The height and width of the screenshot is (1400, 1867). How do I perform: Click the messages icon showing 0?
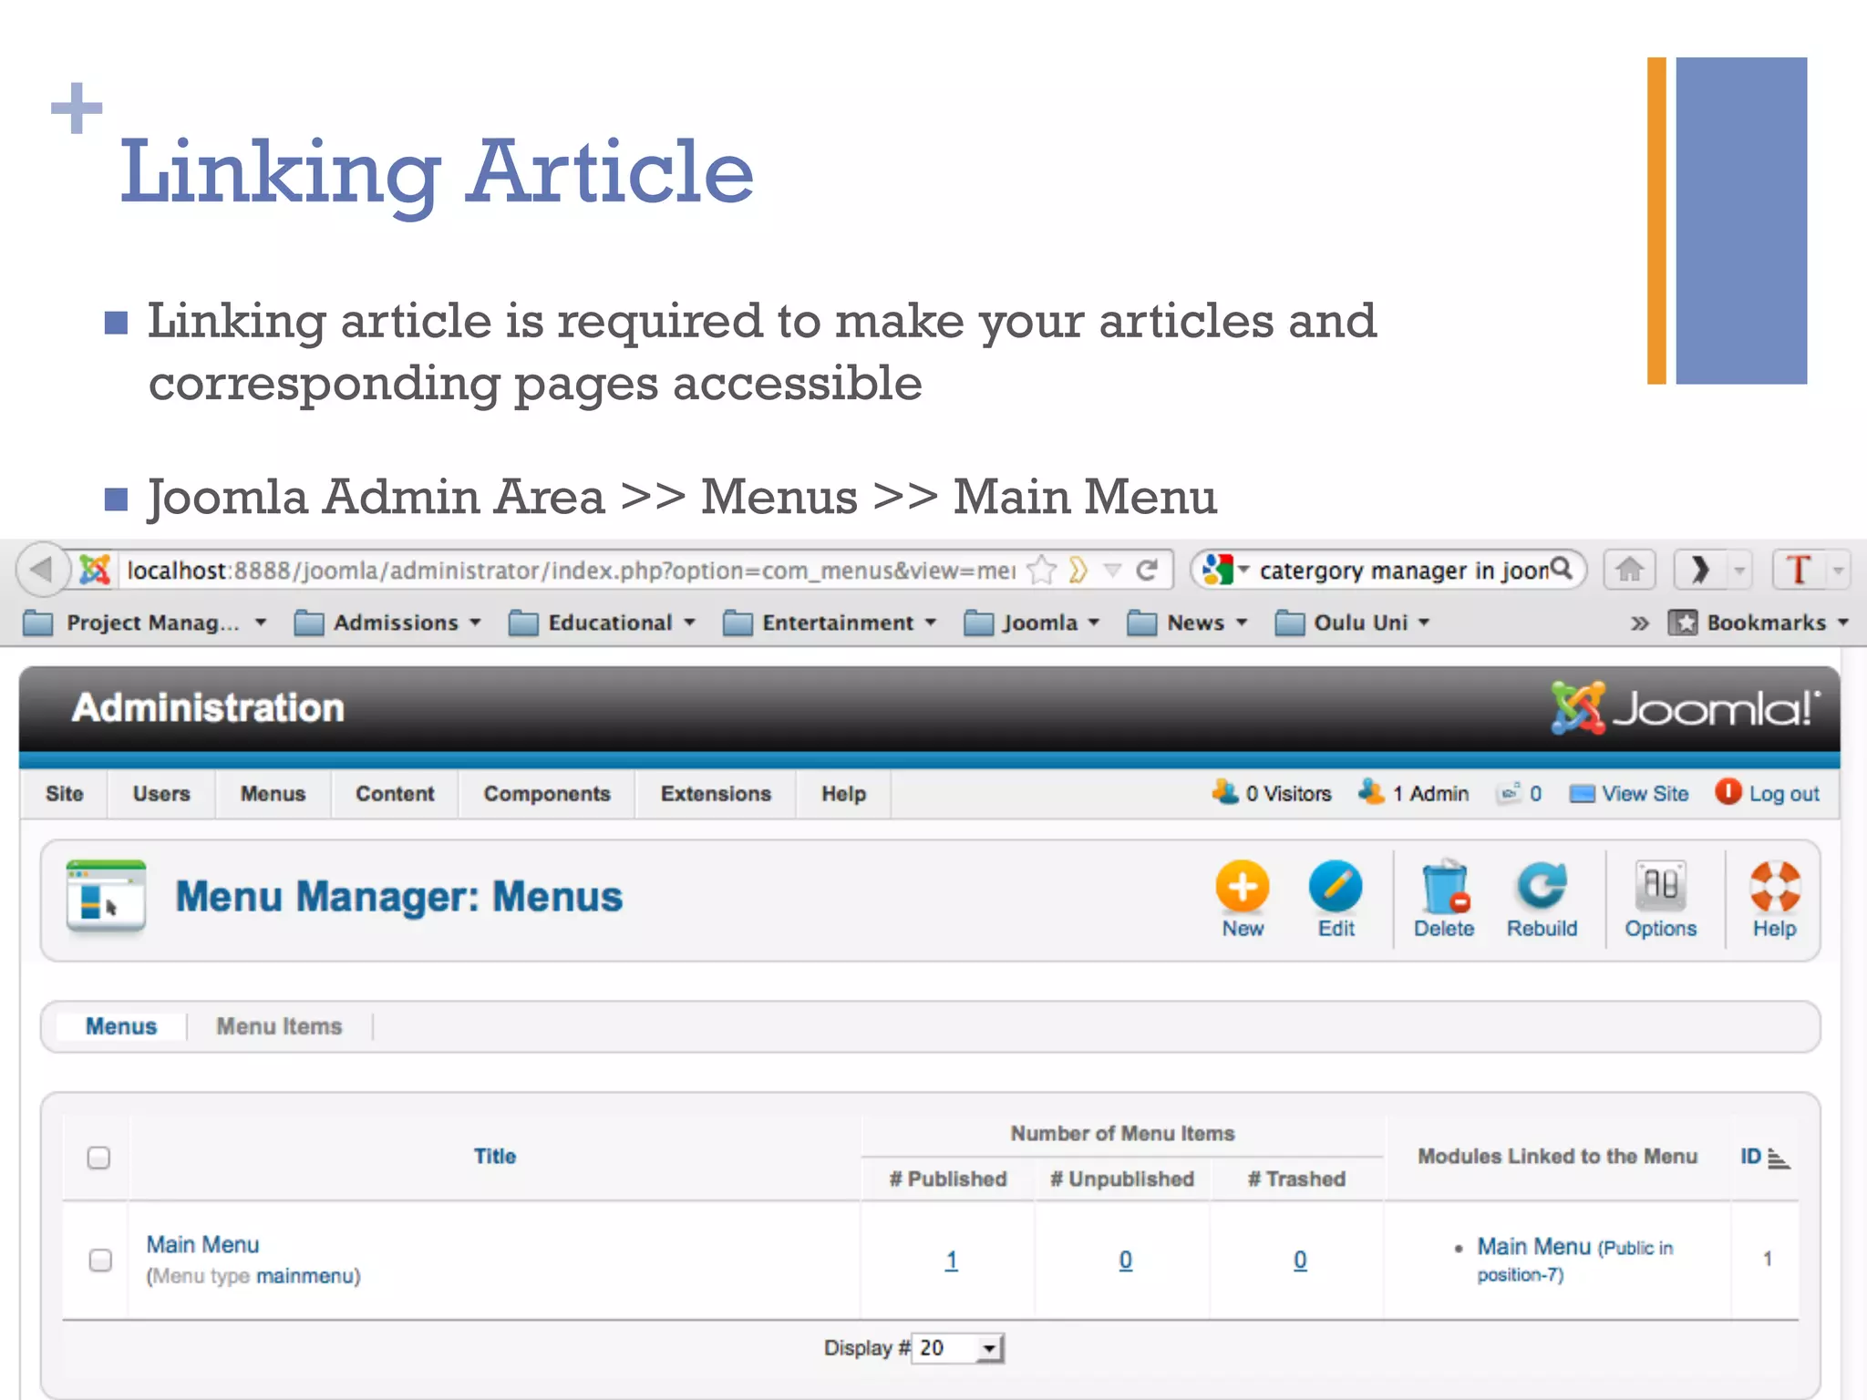(x=1509, y=792)
